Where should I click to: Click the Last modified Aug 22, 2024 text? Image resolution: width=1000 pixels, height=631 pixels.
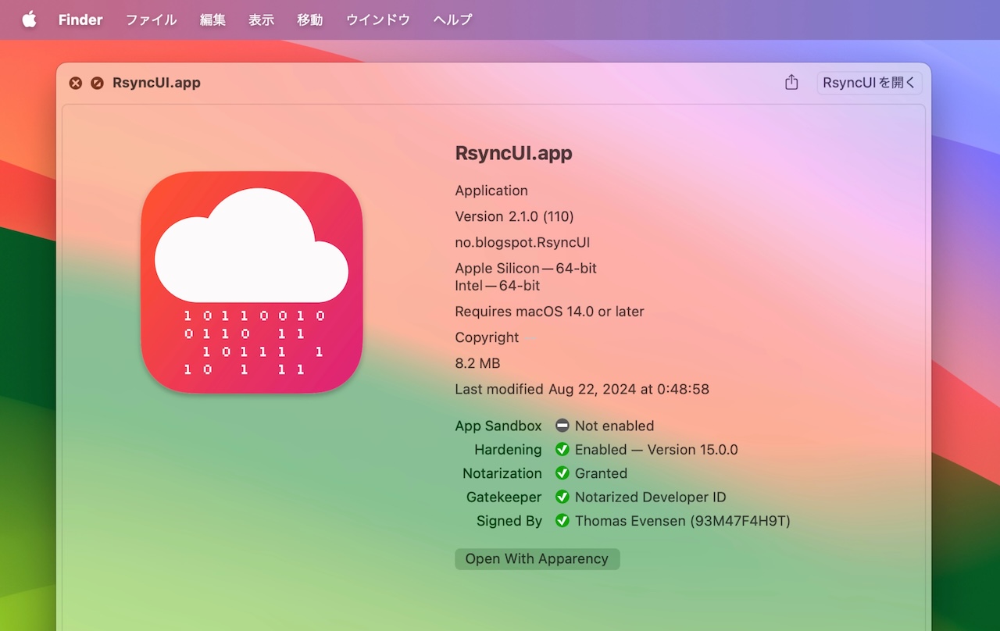pos(582,389)
